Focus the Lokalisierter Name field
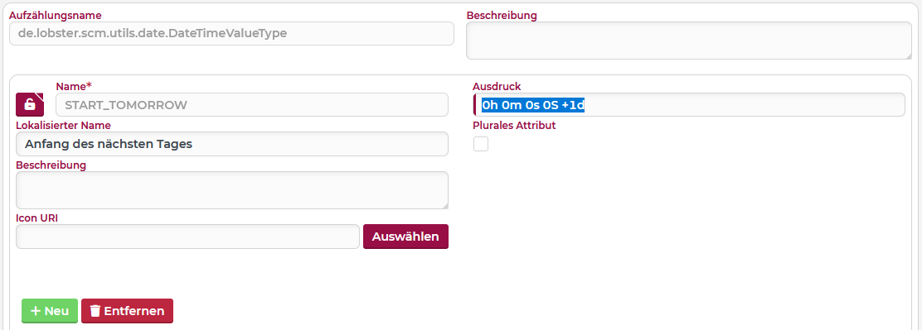This screenshot has width=922, height=330. coord(231,144)
